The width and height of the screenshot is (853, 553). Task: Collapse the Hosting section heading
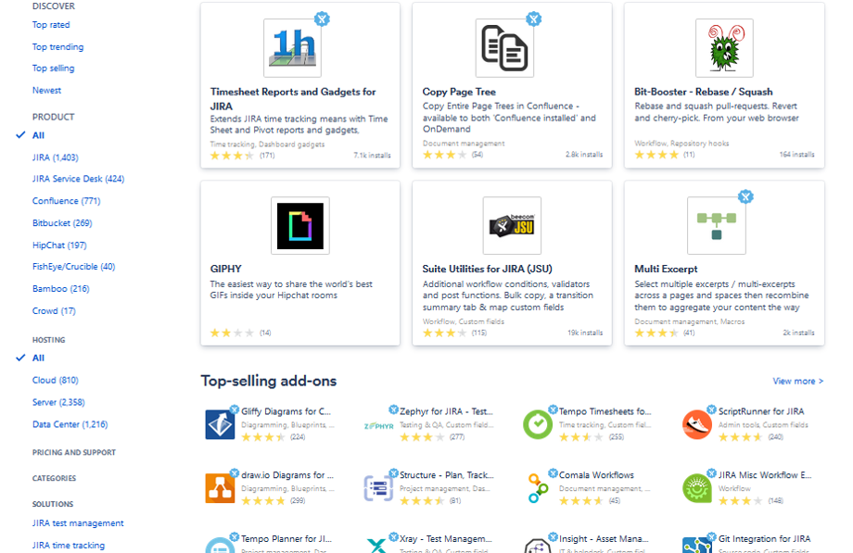click(x=48, y=340)
